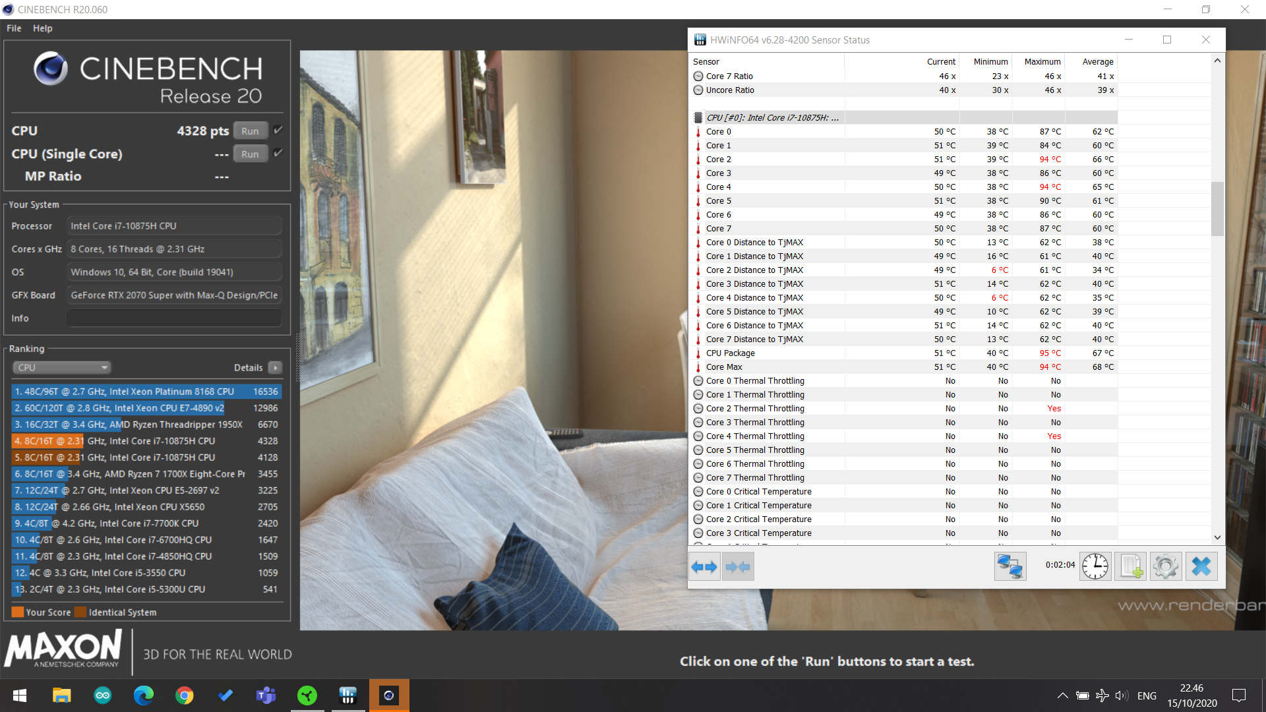The width and height of the screenshot is (1266, 712).
Task: Select Core 2 Thermal Throttling row
Action: pos(904,409)
